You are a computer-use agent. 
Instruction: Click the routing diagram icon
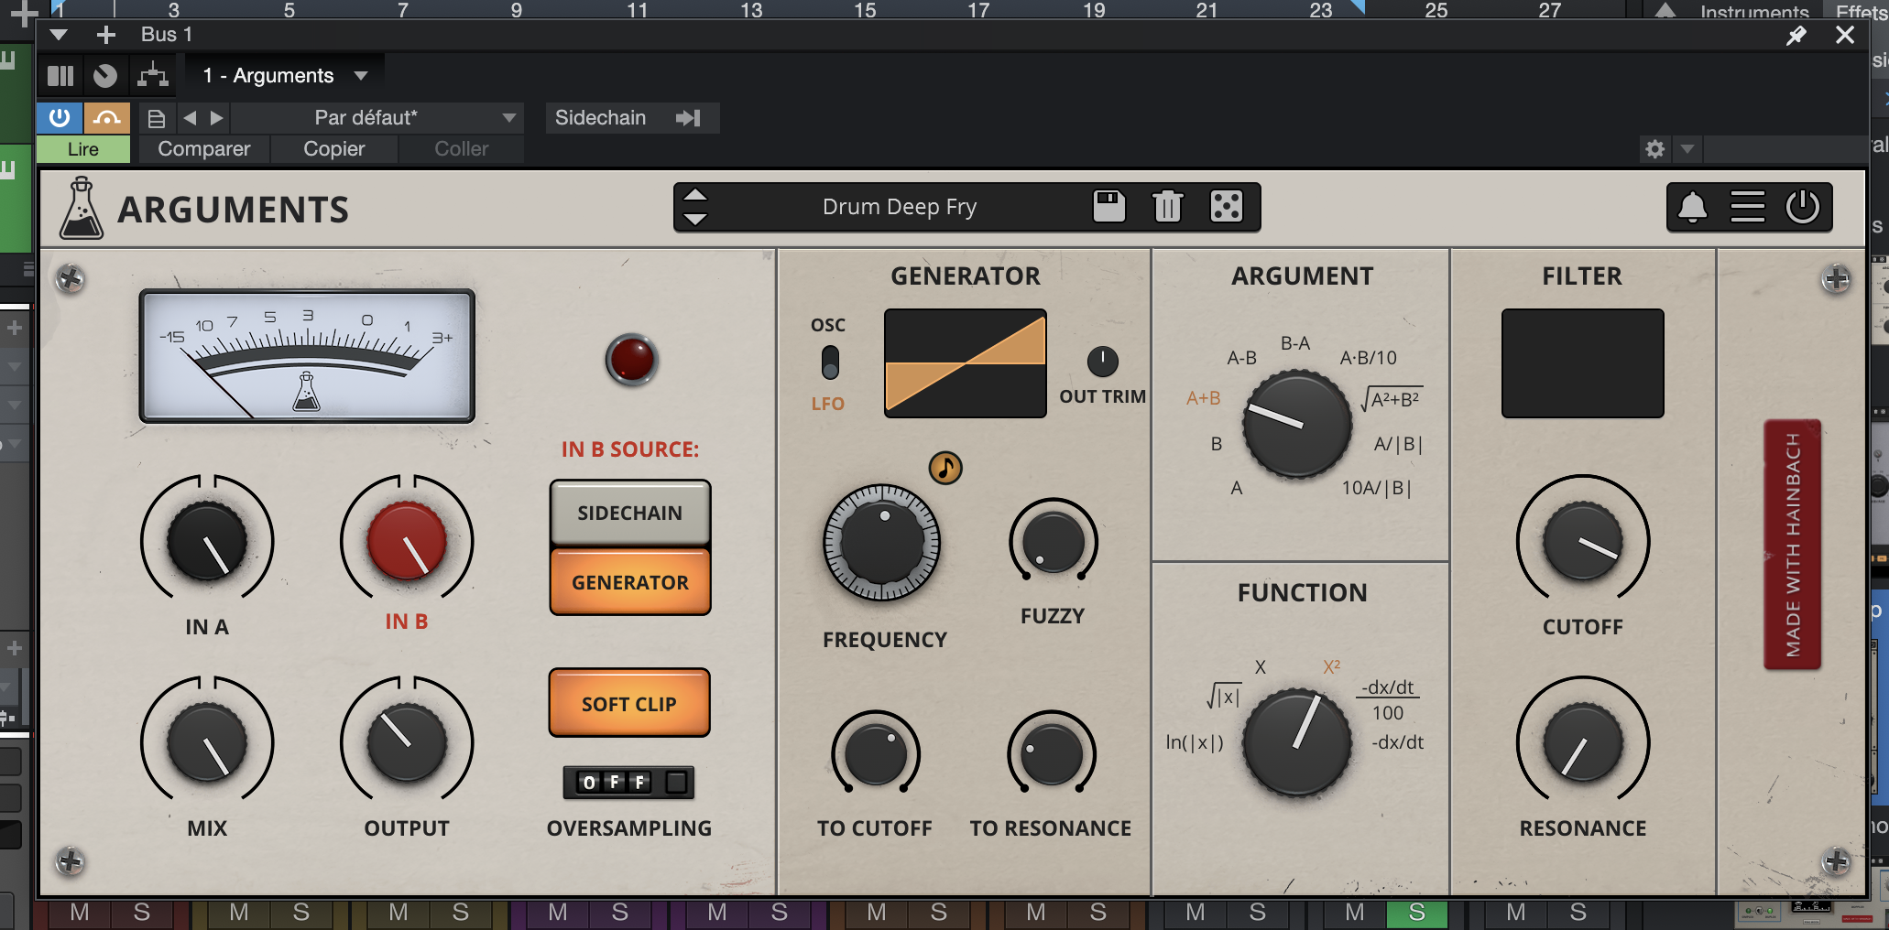click(152, 75)
